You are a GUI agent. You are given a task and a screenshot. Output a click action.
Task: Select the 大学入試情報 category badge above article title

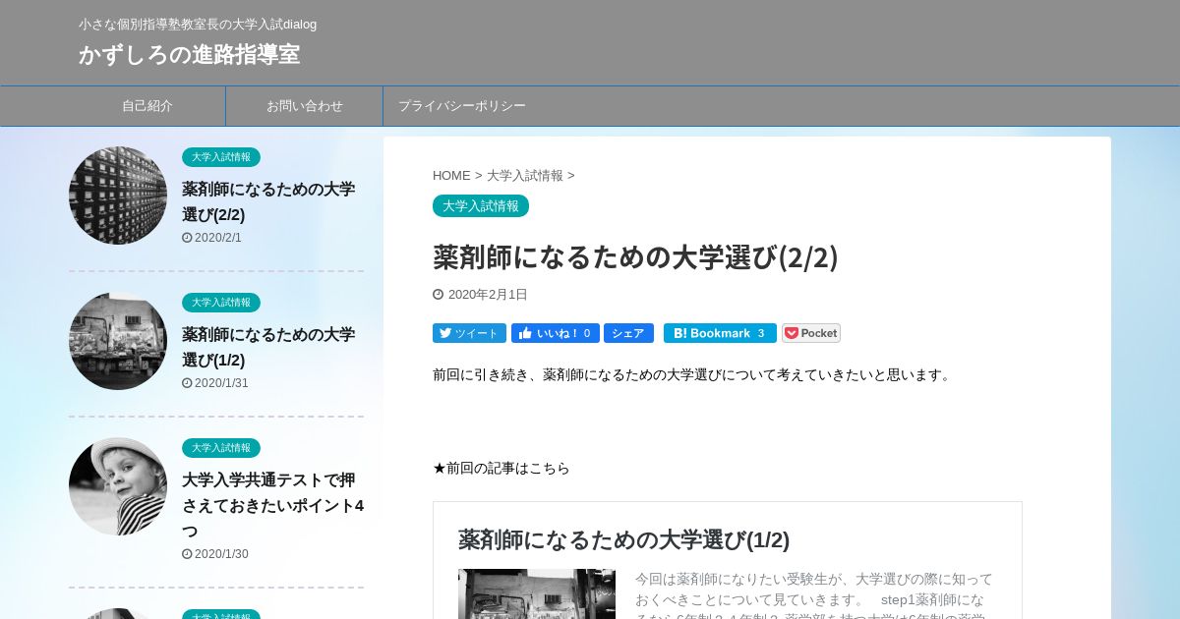click(x=481, y=206)
